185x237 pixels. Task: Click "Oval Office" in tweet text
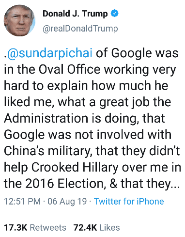click(x=69, y=69)
